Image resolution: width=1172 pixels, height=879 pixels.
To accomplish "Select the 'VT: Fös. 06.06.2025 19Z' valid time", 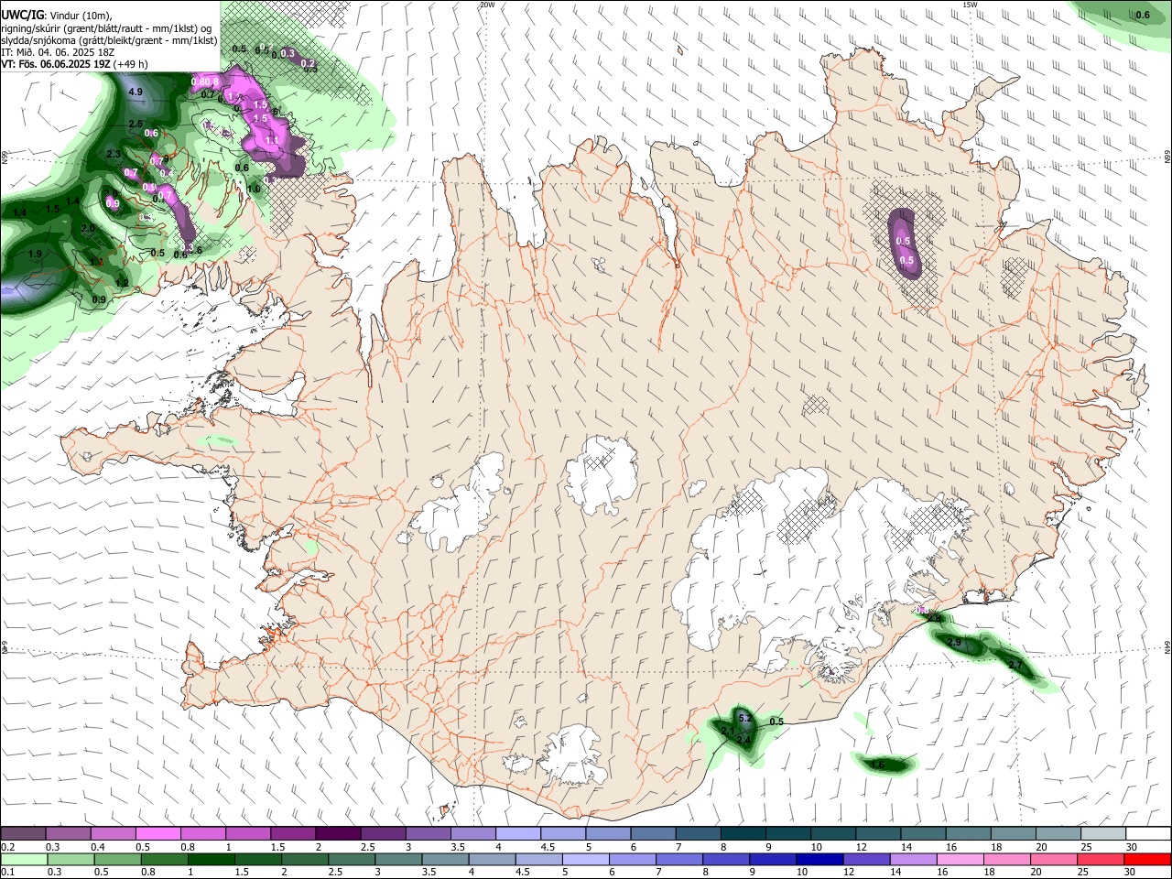I will [57, 64].
